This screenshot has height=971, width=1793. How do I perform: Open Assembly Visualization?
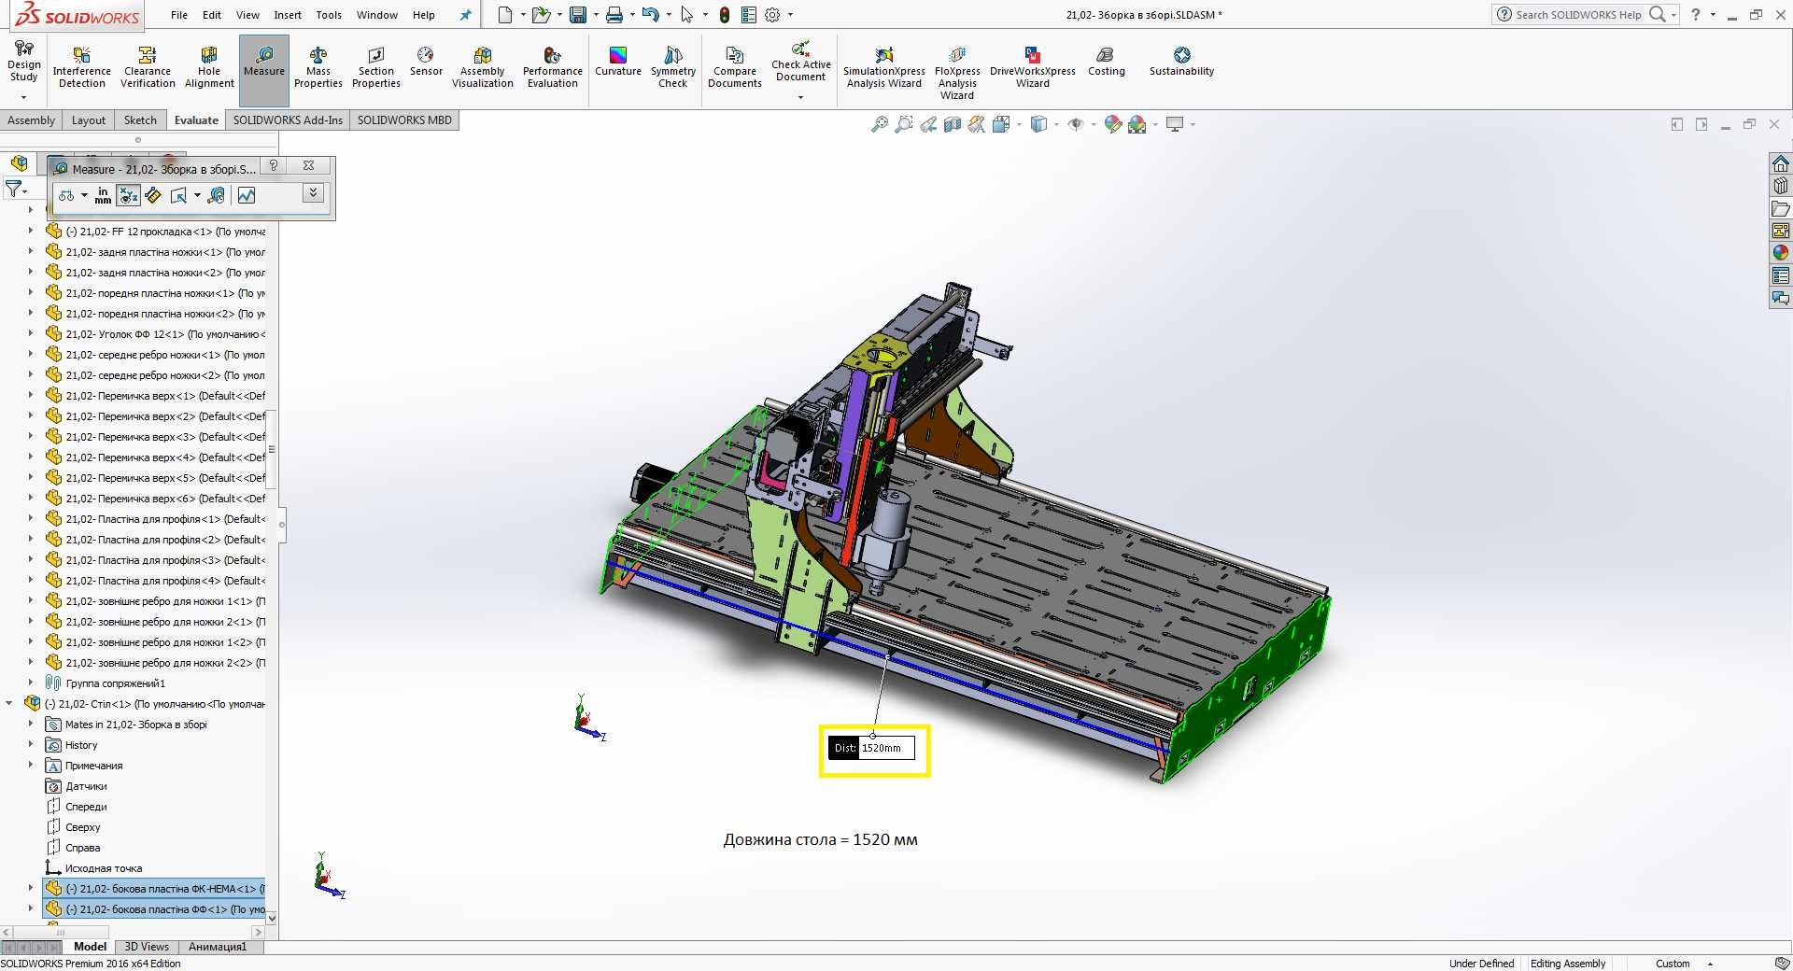tap(483, 67)
